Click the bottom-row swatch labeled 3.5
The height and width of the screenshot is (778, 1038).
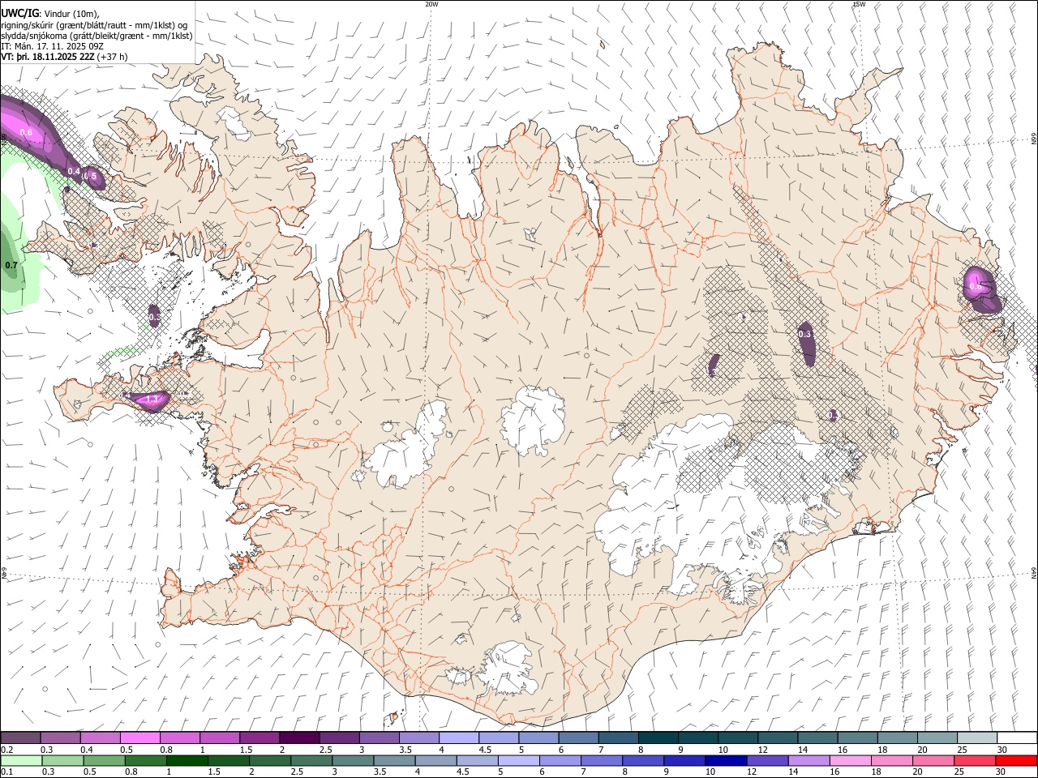point(395,760)
